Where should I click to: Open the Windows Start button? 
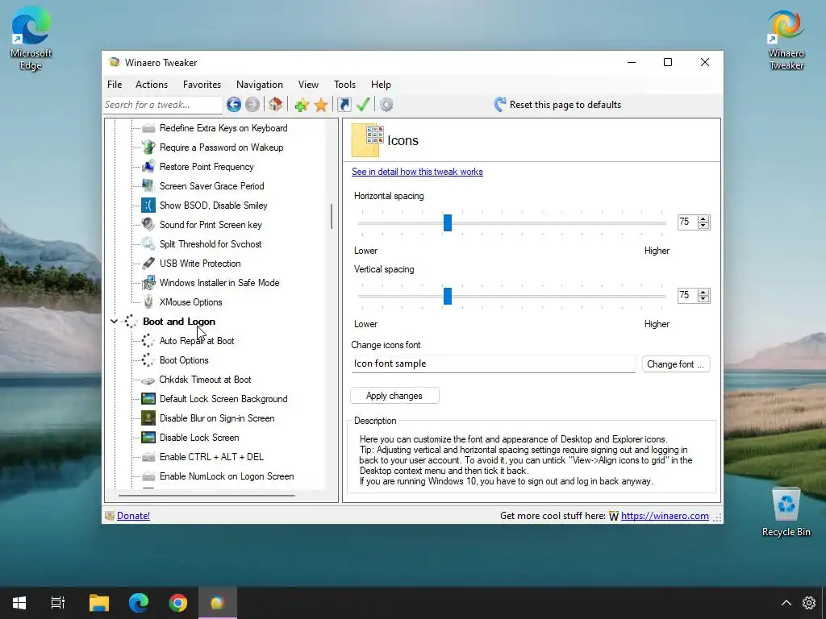19,603
